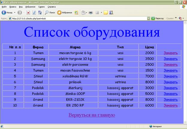Click Заказать link for row 1 Tumen
Viewport: 187px width, 129px height.
tap(171, 53)
